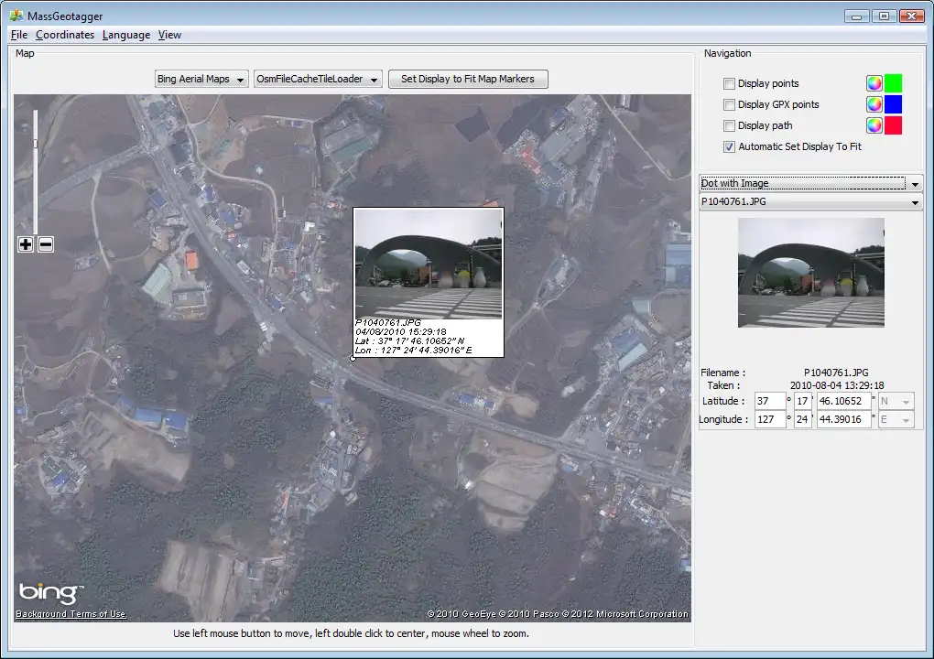The height and width of the screenshot is (659, 934).
Task: Click the map zoom in plus icon
Action: click(26, 244)
